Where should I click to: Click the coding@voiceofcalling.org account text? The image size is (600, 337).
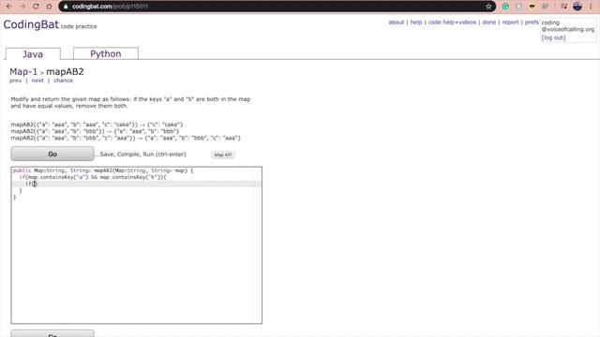(x=568, y=26)
